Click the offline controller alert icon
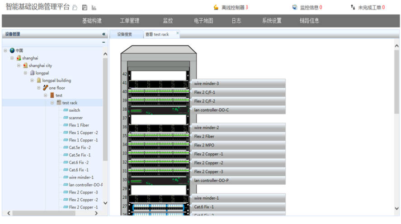Viewport: 401px width, 224px height. point(216,8)
